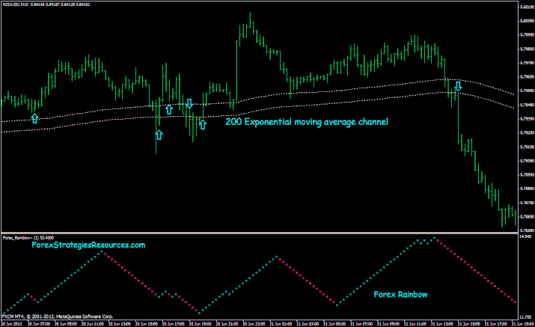This screenshot has width=535, height=327.
Task: Click the 0.80190 price scale value
Action: (x=528, y=7)
